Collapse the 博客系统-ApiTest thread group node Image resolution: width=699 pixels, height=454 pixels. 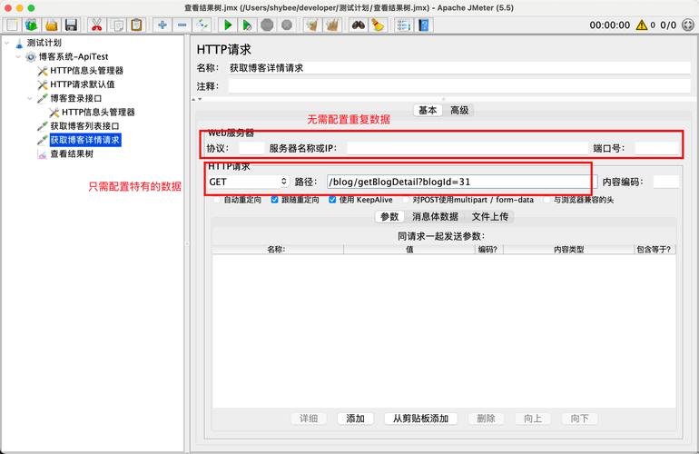(18, 56)
